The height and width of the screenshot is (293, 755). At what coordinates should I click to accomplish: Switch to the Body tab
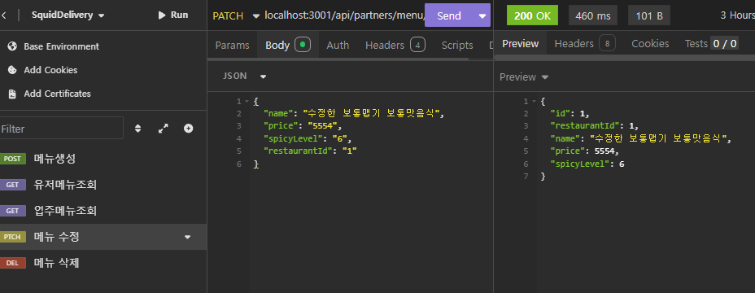288,46
